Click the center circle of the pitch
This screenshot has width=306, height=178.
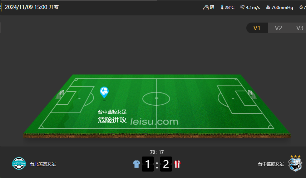coord(156,98)
